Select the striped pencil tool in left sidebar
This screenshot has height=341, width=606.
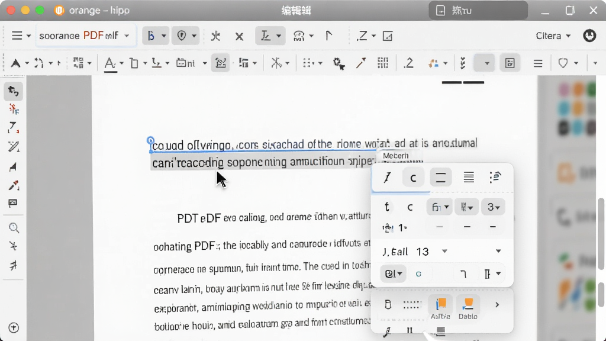[x=14, y=147]
